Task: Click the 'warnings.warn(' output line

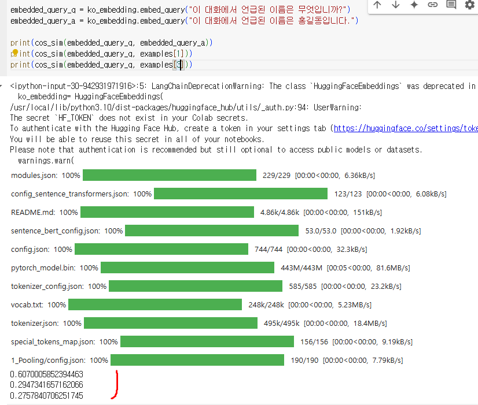Action: point(46,161)
